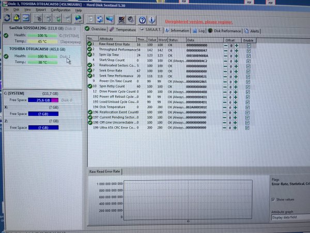Viewport: 310px width, 233px height.
Task: Click the help question mark toolbar icon
Action: pos(142,20)
